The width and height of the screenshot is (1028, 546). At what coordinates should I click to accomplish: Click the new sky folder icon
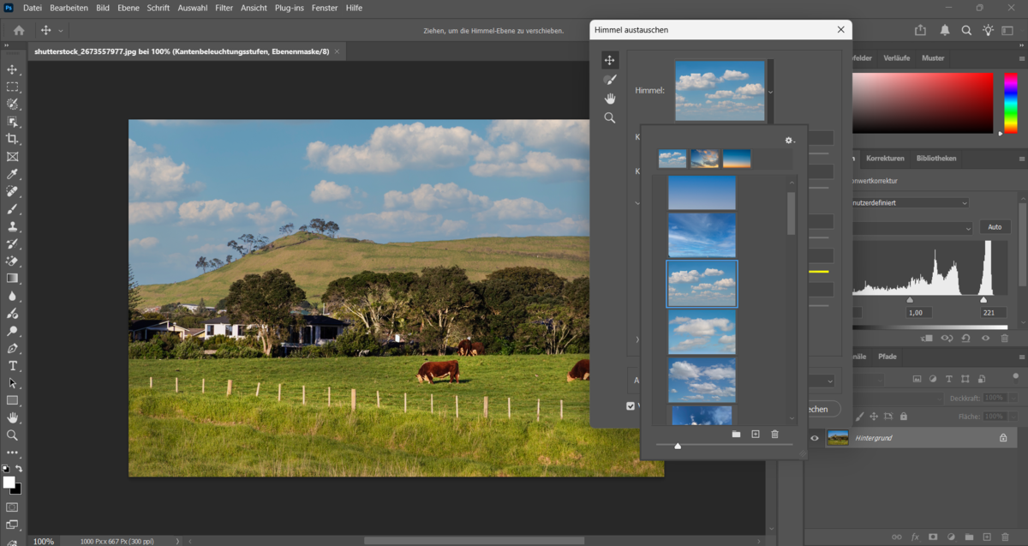pos(736,434)
